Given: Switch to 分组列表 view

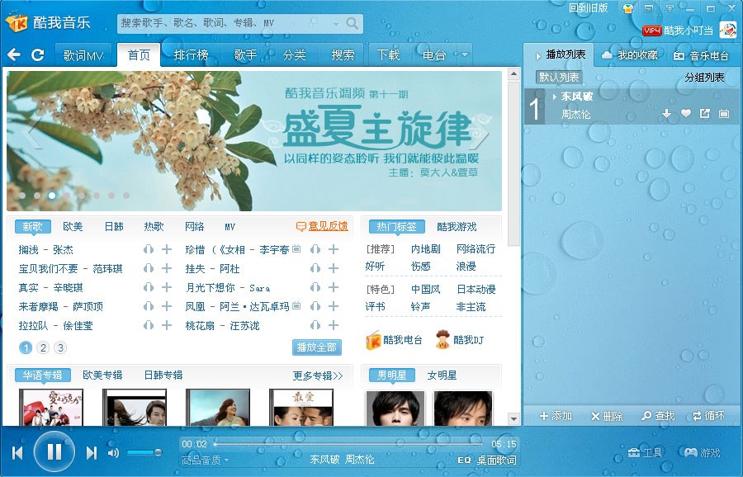Looking at the screenshot, I should click(x=705, y=78).
